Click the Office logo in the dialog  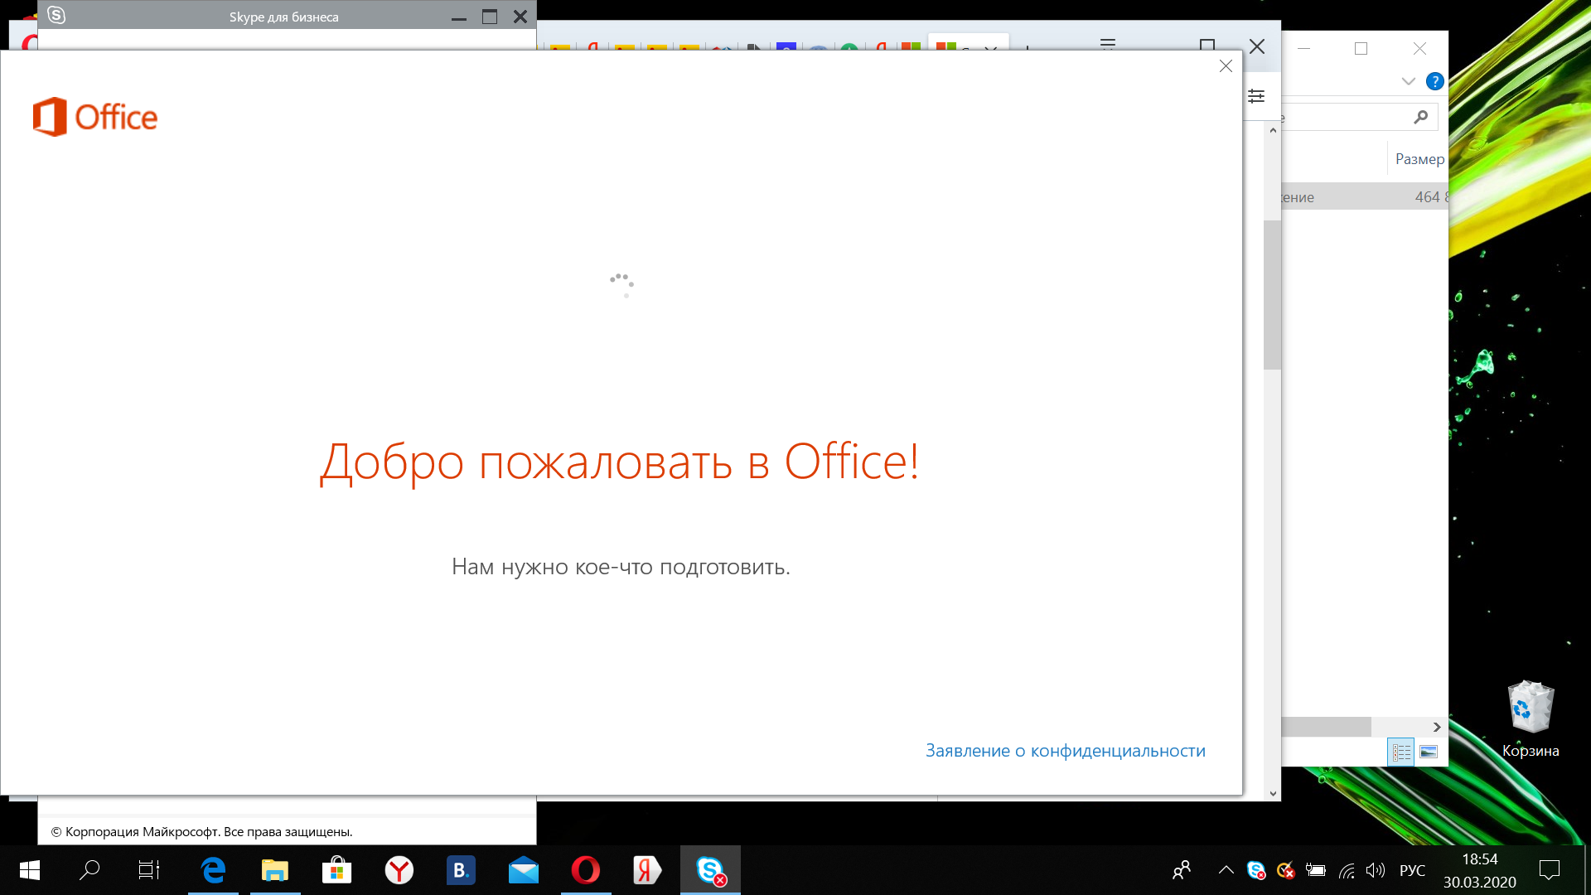click(94, 117)
